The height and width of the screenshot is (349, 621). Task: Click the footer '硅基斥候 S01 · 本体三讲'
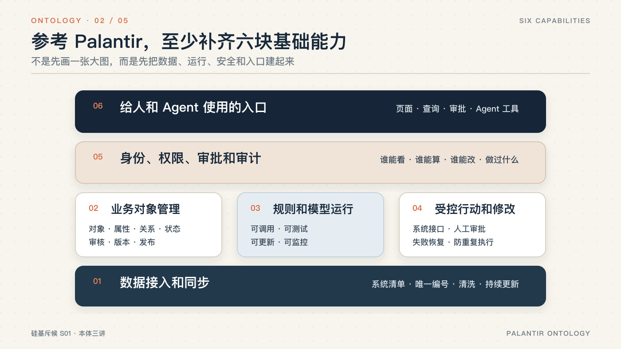[68, 333]
